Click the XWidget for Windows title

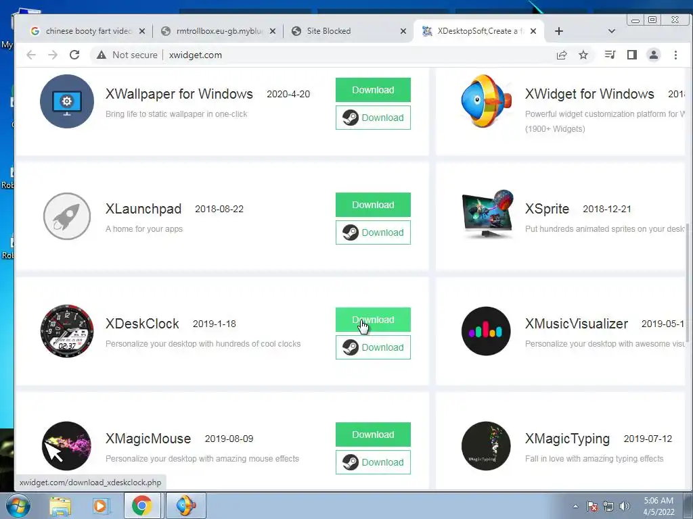tap(589, 94)
